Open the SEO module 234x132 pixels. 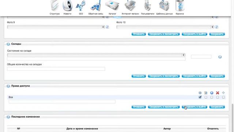coord(81,7)
